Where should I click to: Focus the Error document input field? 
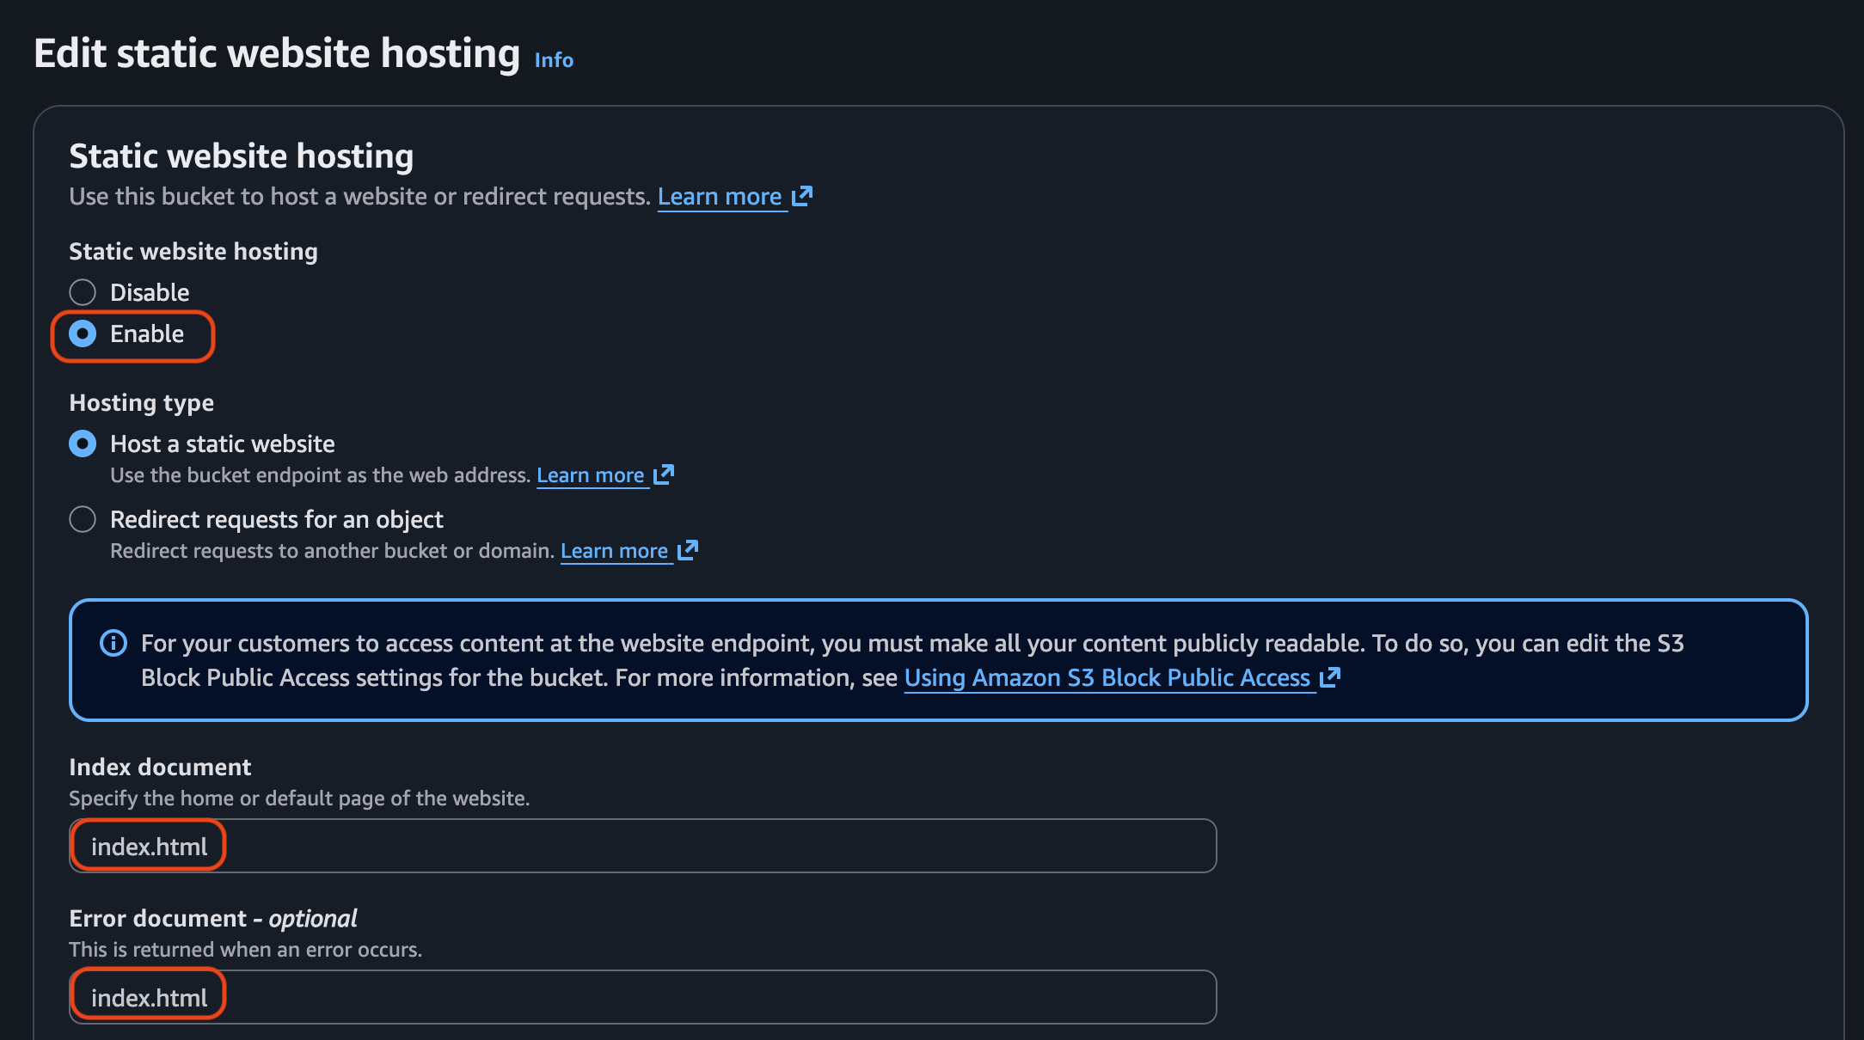(643, 997)
